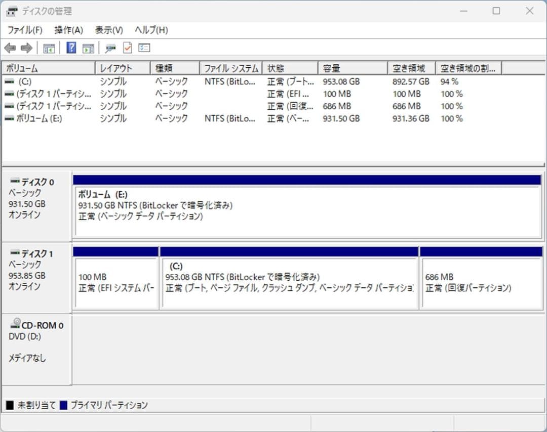This screenshot has width=547, height=432.
Task: Sort by the ファイル システム column header
Action: pyautogui.click(x=231, y=67)
